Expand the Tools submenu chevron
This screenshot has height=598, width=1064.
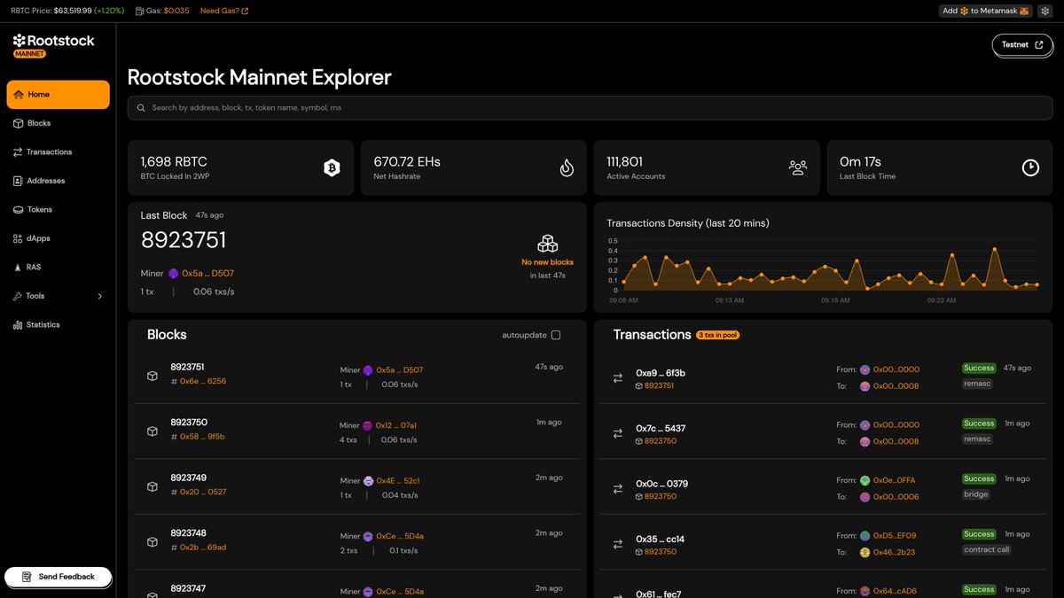coord(99,296)
